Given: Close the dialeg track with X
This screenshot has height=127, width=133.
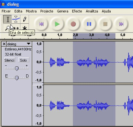Looking at the screenshot, I should pyautogui.click(x=4, y=44).
